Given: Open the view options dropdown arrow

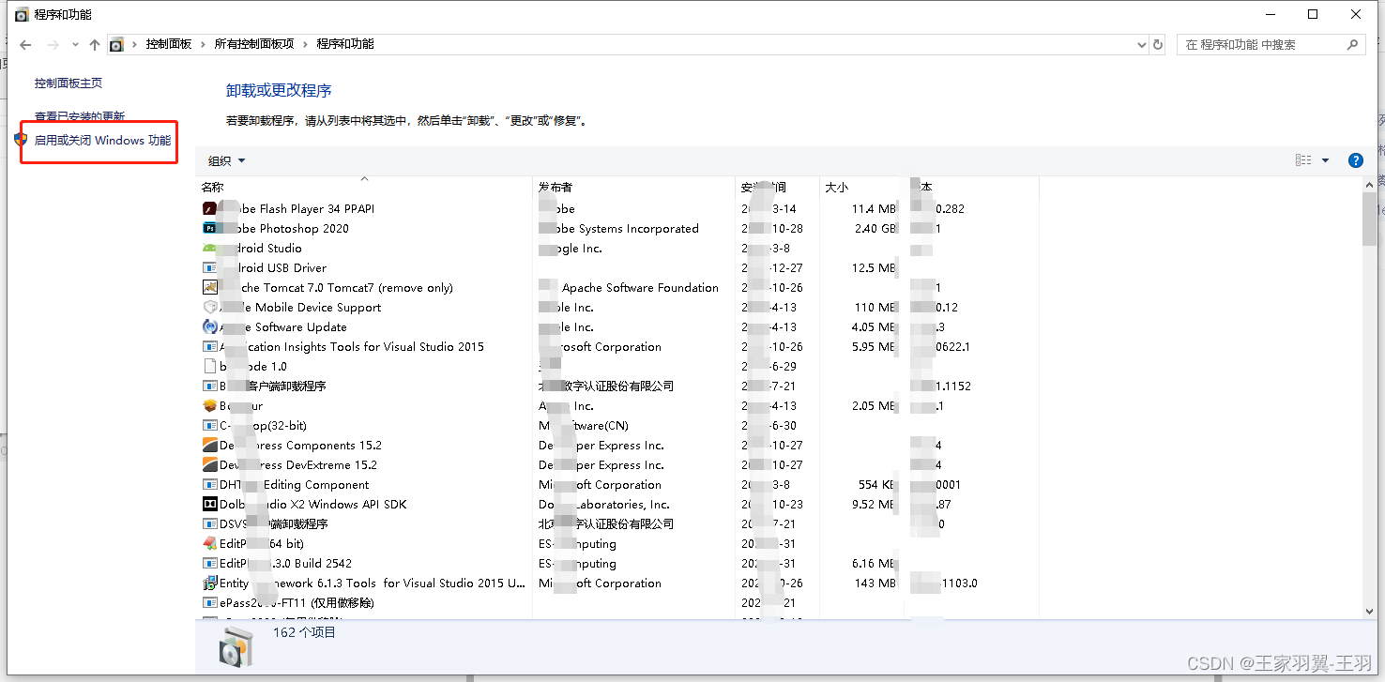Looking at the screenshot, I should tap(1325, 160).
